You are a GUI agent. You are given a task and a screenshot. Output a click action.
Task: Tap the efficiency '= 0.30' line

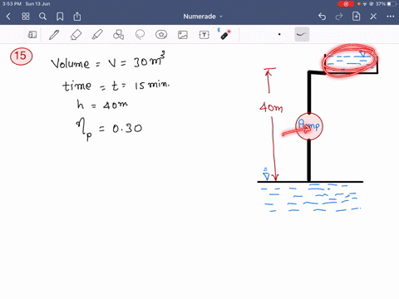pyautogui.click(x=109, y=129)
